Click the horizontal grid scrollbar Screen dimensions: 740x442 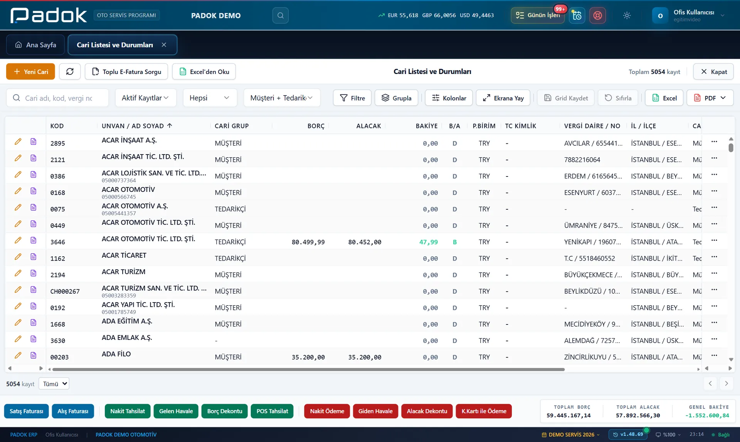pos(308,369)
